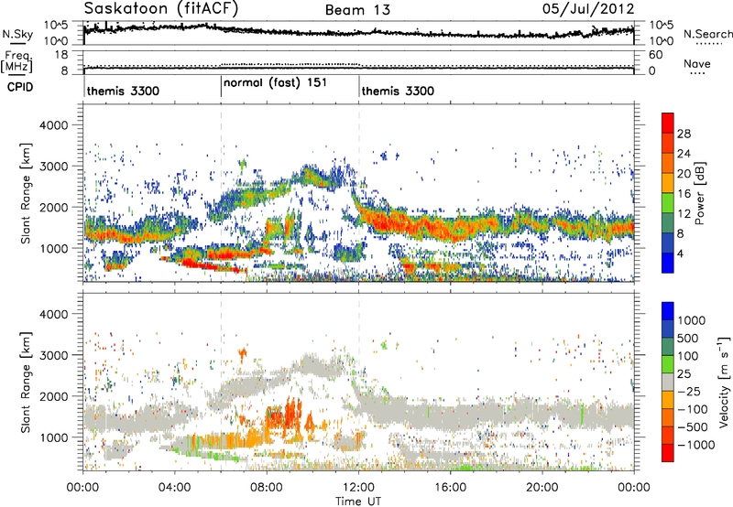Image resolution: width=733 pixels, height=507 pixels.
Task: Select the "20:00" time tick label
Action: 542,488
